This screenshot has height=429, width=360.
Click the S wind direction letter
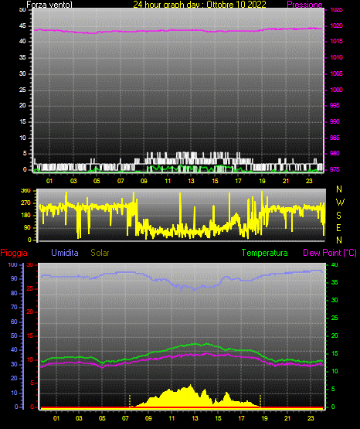[338, 216]
